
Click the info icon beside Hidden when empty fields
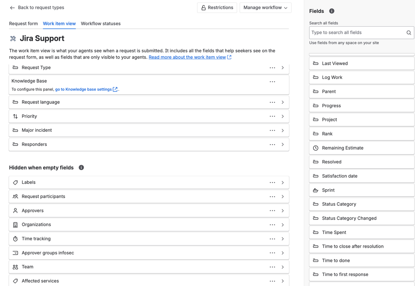click(x=81, y=168)
